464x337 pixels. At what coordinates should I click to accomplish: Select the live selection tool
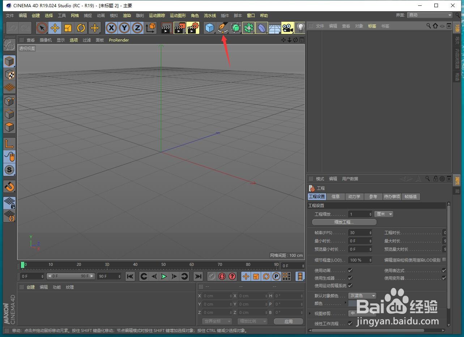coord(42,28)
